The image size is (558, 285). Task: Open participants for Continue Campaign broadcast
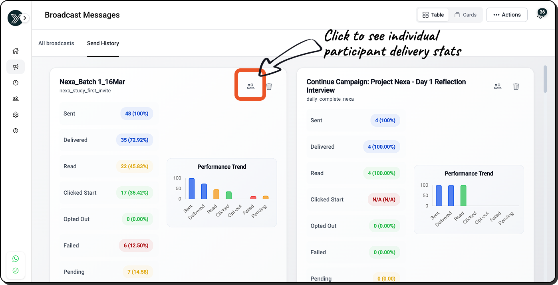tap(497, 86)
